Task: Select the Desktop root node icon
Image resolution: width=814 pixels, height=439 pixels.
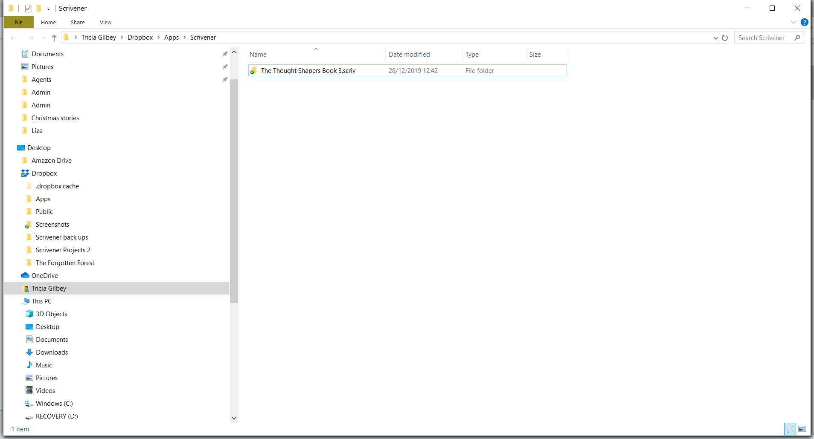Action: click(21, 147)
